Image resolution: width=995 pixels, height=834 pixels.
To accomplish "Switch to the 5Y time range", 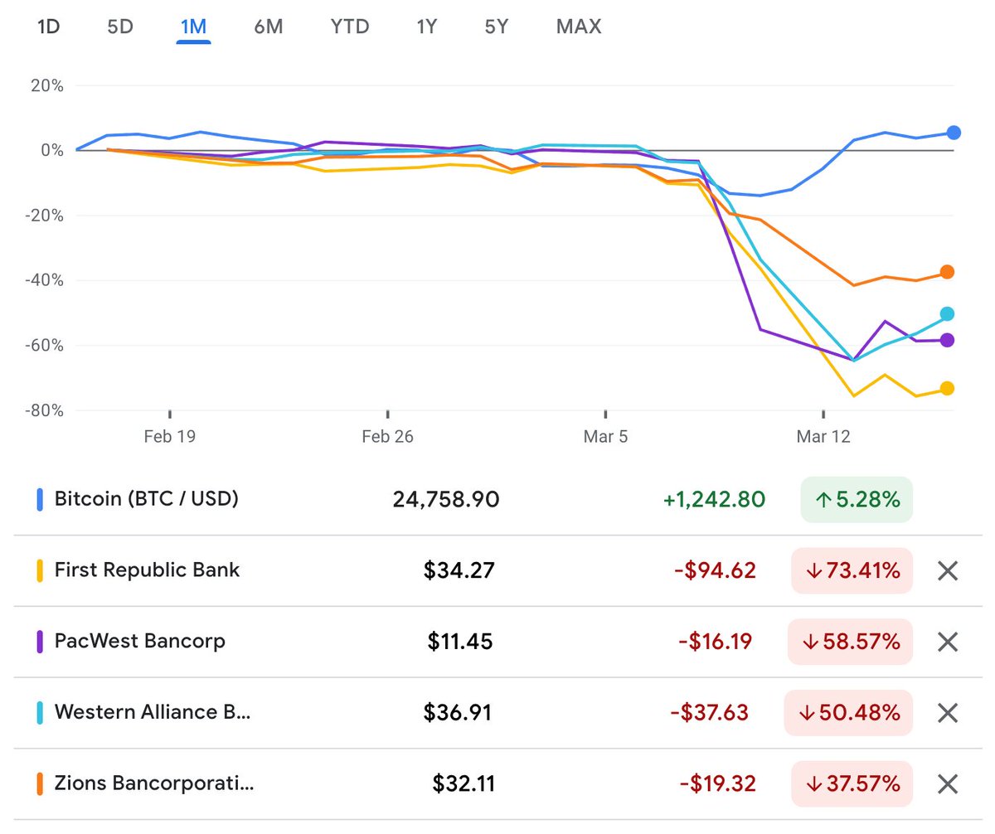I will (x=497, y=27).
